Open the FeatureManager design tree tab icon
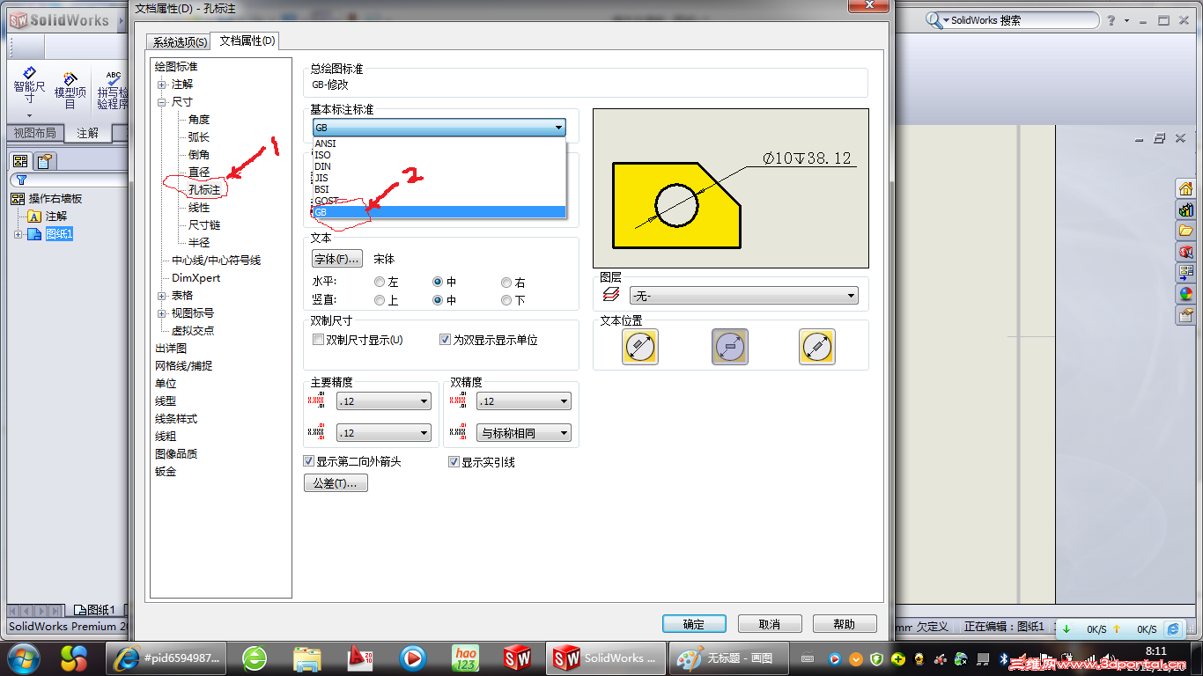The height and width of the screenshot is (676, 1203). 20,160
